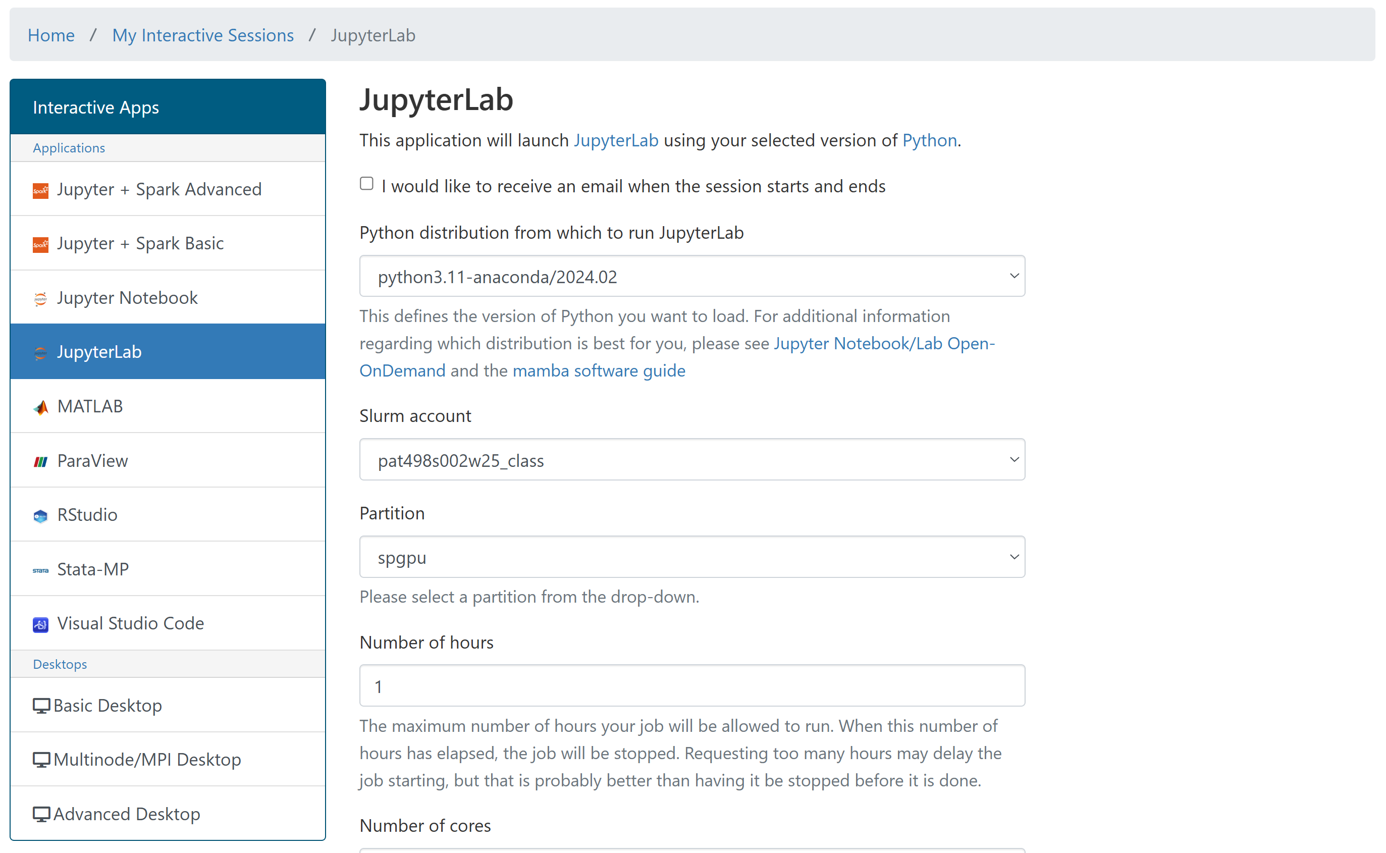Click the Visual Studio Code icon
The height and width of the screenshot is (853, 1386).
pyautogui.click(x=40, y=624)
